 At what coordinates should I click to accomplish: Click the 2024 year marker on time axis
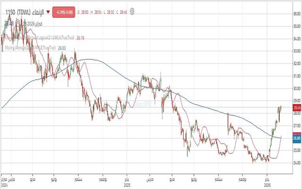[x=4, y=186]
